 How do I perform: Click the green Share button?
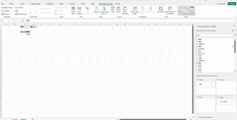click(x=232, y=4)
